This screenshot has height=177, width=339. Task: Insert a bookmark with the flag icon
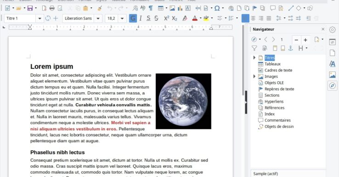click(254, 8)
